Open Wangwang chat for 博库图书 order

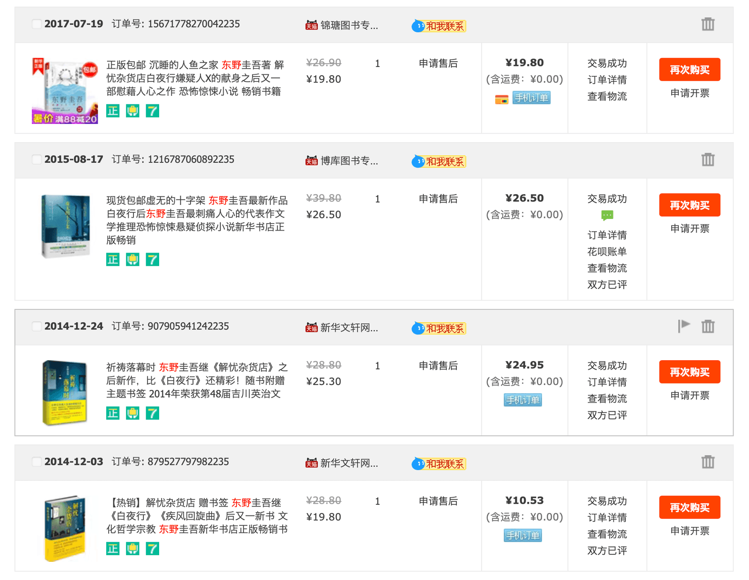(x=439, y=161)
